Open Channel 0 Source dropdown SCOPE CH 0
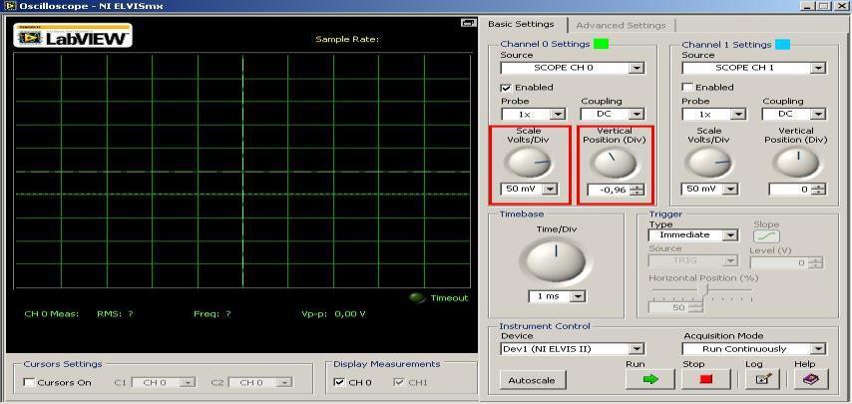 click(x=573, y=68)
